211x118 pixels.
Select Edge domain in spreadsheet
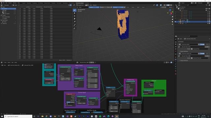pyautogui.click(x=8, y=10)
